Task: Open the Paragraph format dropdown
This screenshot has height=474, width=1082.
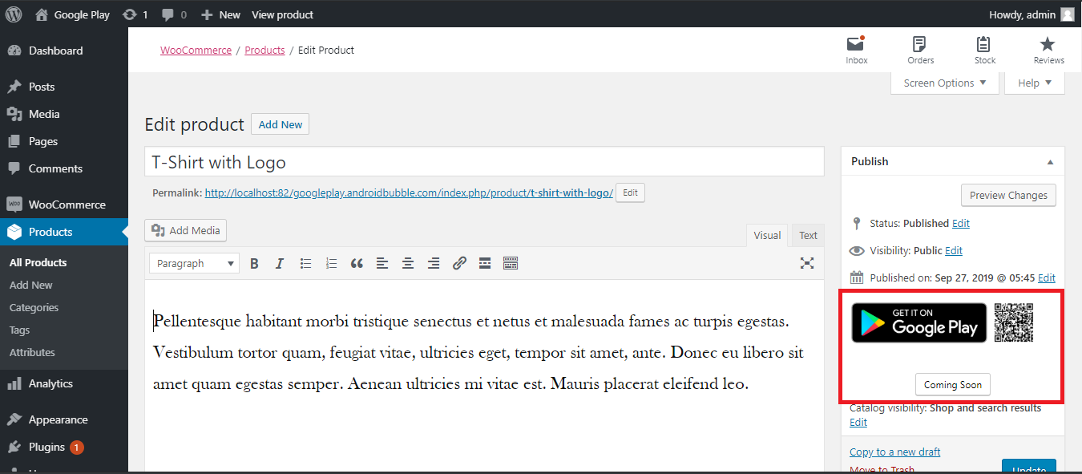Action: coord(195,263)
